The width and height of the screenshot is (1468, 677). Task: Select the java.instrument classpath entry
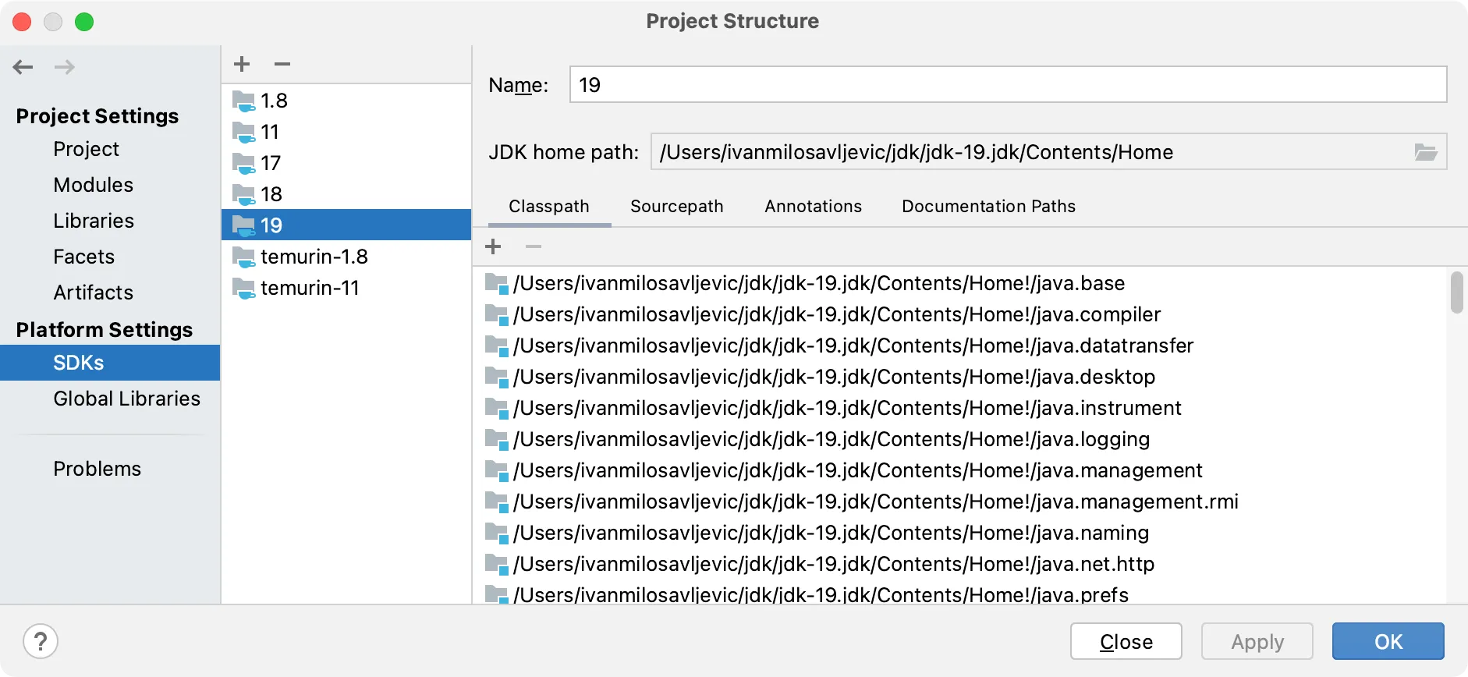(959, 408)
